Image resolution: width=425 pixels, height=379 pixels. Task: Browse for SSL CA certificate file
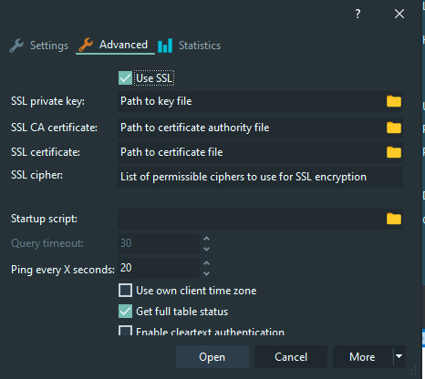(394, 128)
